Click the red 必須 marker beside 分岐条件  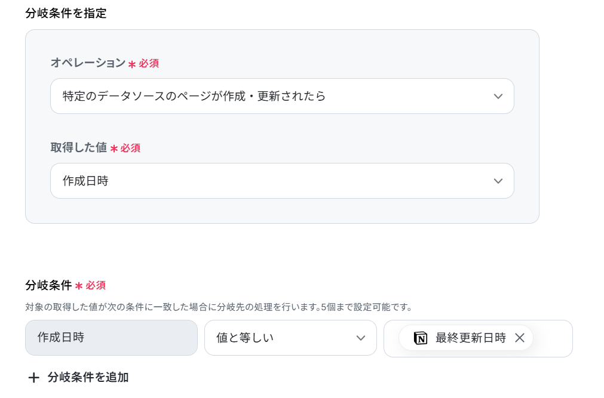(x=96, y=286)
